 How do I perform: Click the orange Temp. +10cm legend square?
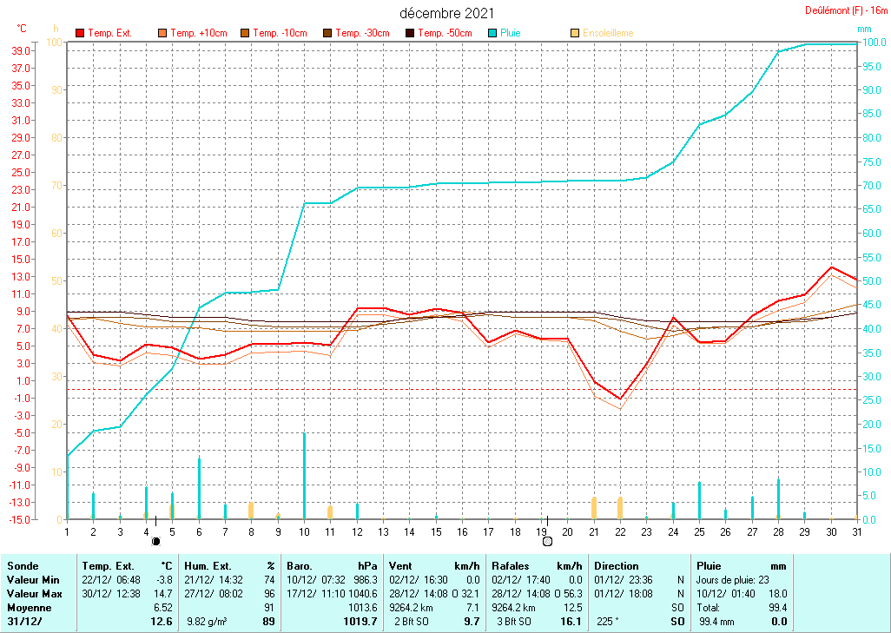[x=162, y=33]
